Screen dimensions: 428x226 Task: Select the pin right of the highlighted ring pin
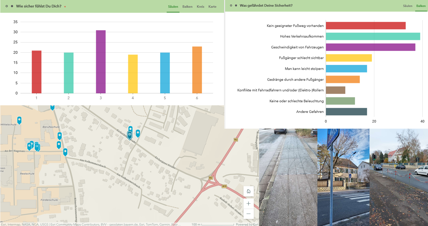[x=138, y=133]
